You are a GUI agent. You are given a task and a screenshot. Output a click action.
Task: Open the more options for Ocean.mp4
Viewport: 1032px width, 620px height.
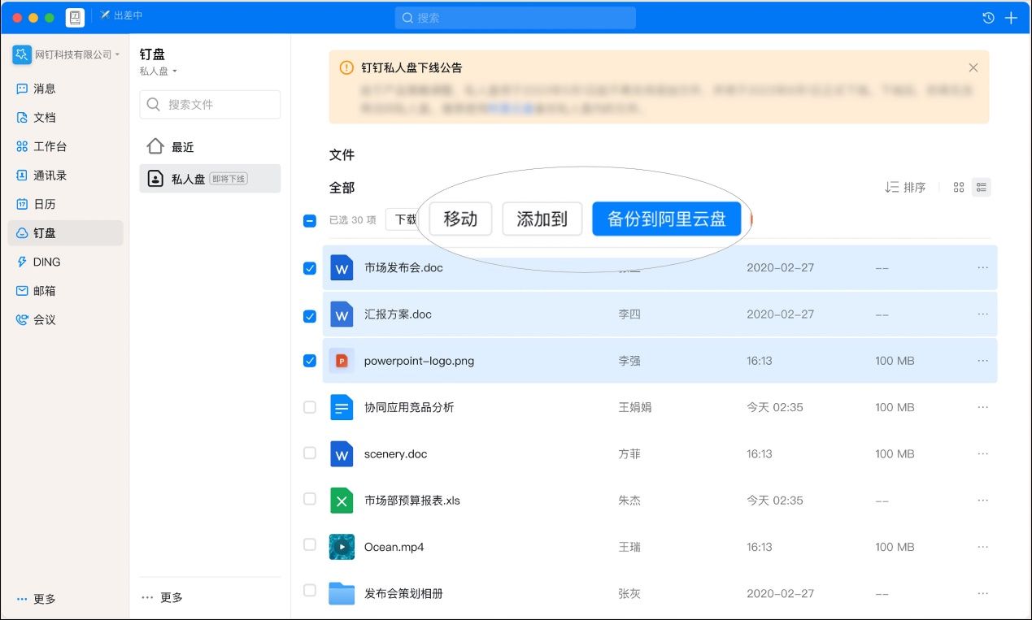(x=983, y=547)
